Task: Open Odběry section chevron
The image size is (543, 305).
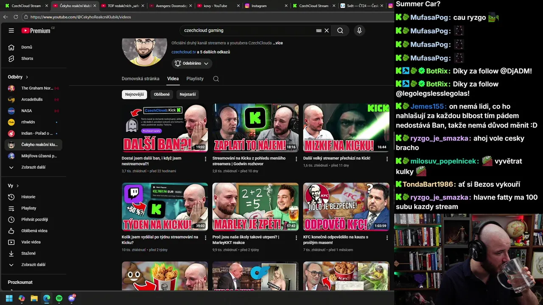Action: point(27,77)
